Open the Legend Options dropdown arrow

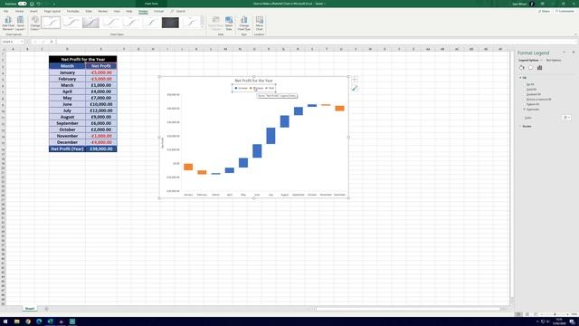point(541,61)
